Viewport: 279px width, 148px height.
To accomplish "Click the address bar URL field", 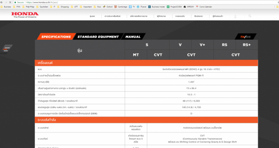I will [142, 3].
